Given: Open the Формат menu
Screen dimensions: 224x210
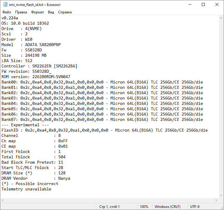Looking at the screenshot, I should (37, 12).
